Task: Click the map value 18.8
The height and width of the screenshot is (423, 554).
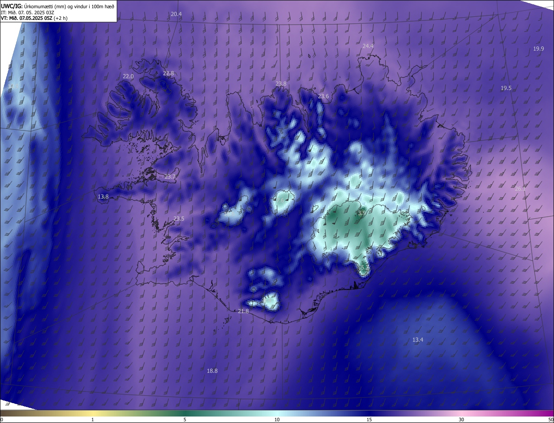Action: tap(212, 371)
